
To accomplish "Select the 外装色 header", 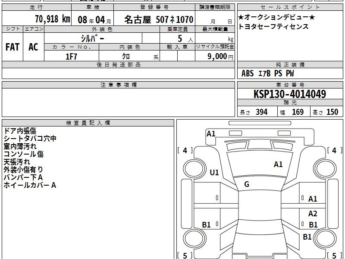I will 102,29.
